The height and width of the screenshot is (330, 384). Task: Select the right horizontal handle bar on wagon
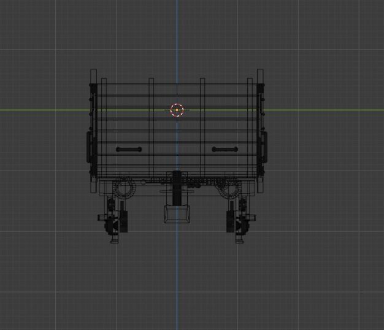pyautogui.click(x=225, y=149)
